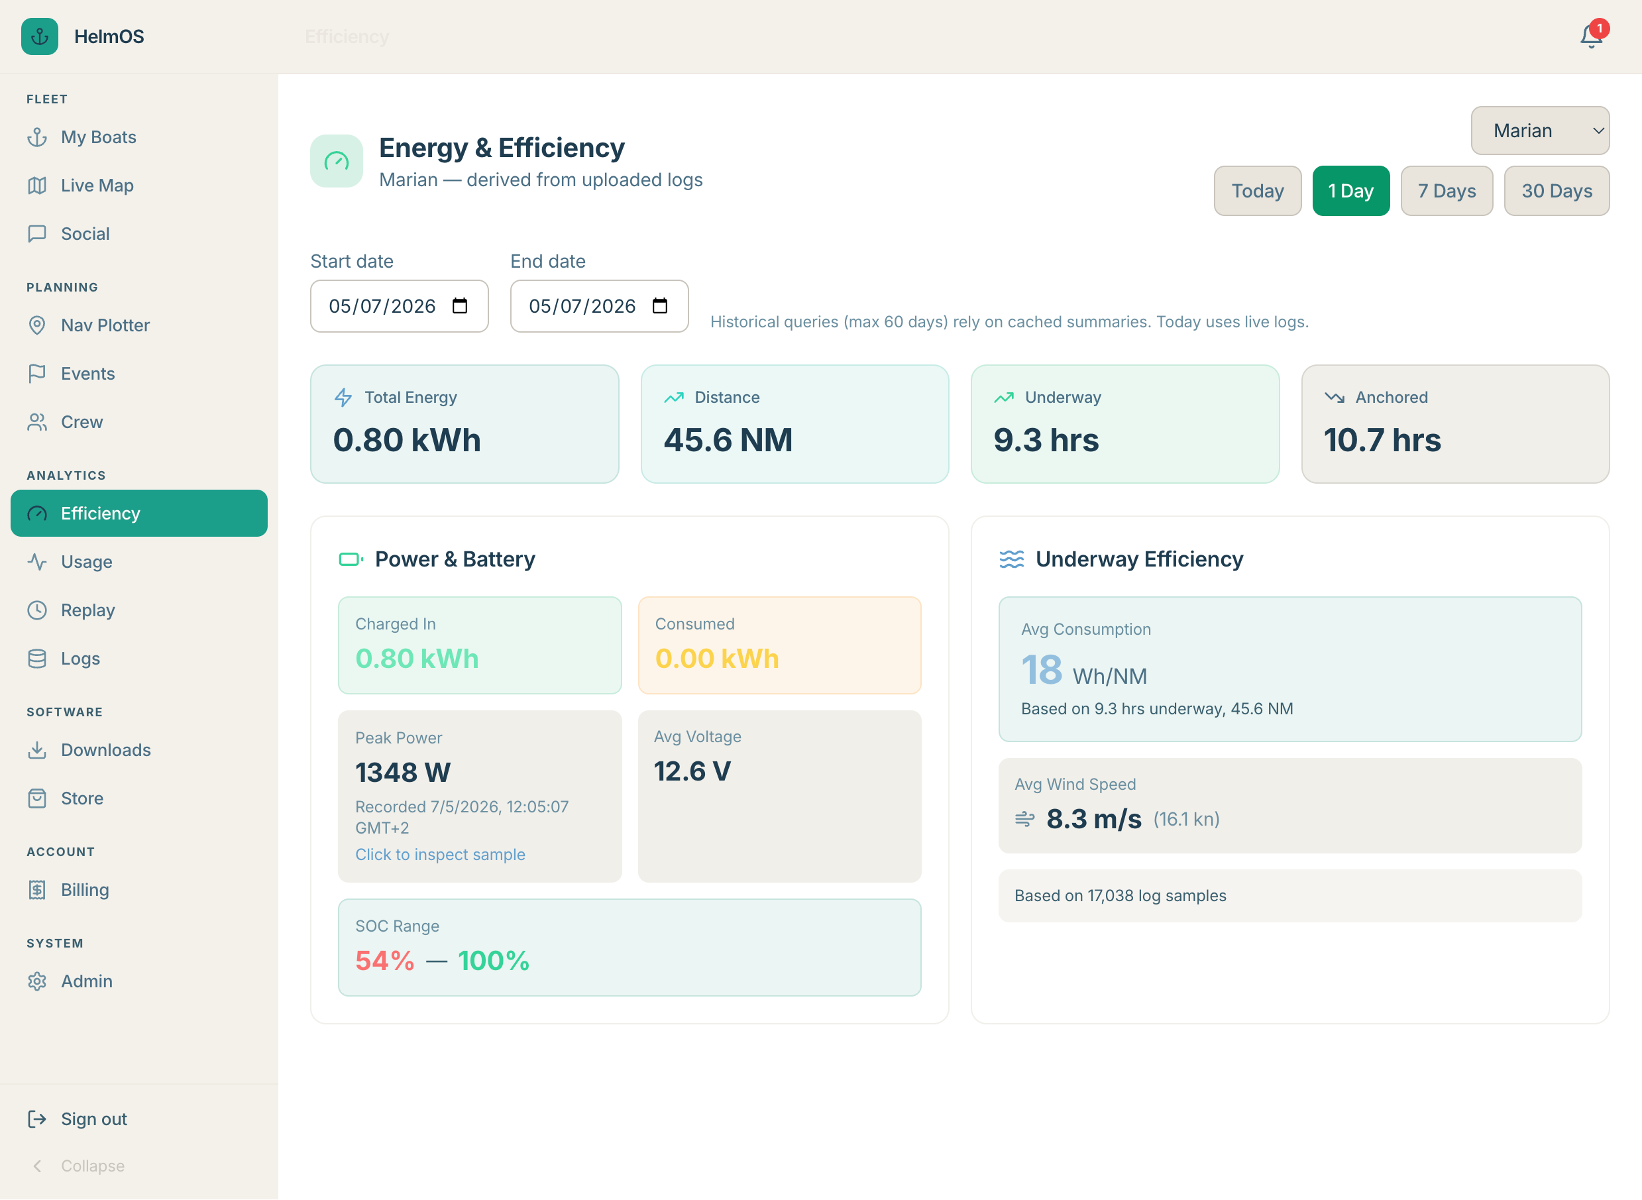Viewport: 1642px width, 1200px height.
Task: Click the End date input field
Action: click(x=599, y=306)
